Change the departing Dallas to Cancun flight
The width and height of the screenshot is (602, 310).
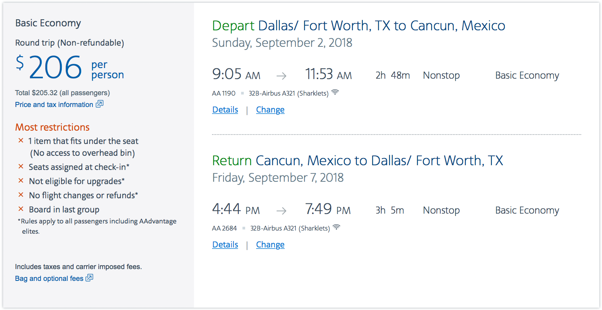(270, 110)
